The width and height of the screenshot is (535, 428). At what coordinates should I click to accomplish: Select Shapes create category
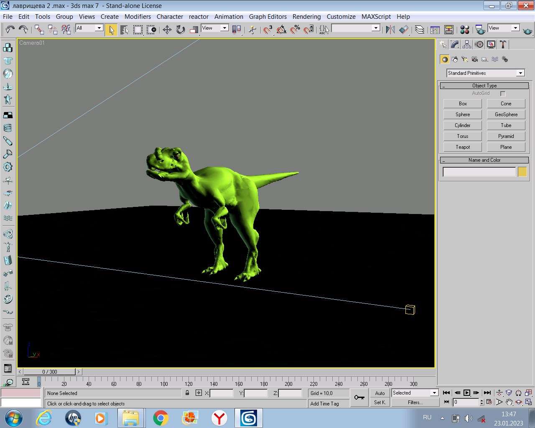pos(455,59)
